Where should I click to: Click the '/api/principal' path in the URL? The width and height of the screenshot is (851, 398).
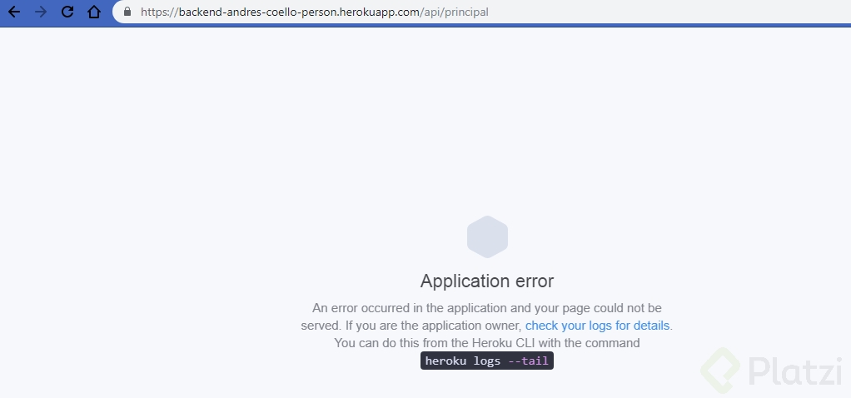(x=455, y=12)
